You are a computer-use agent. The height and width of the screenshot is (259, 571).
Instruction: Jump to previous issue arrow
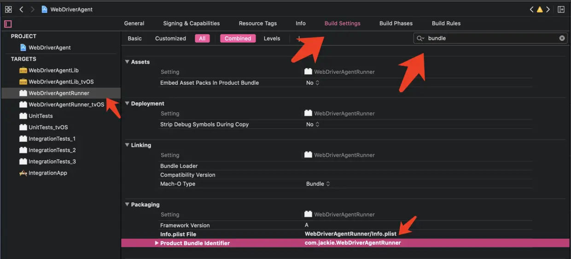(x=531, y=9)
